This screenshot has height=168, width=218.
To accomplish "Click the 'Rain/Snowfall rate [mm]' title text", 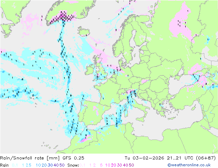I will [x=30, y=158].
